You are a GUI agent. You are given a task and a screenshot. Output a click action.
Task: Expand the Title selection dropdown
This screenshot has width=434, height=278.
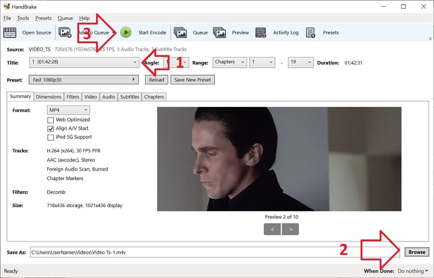pos(135,62)
